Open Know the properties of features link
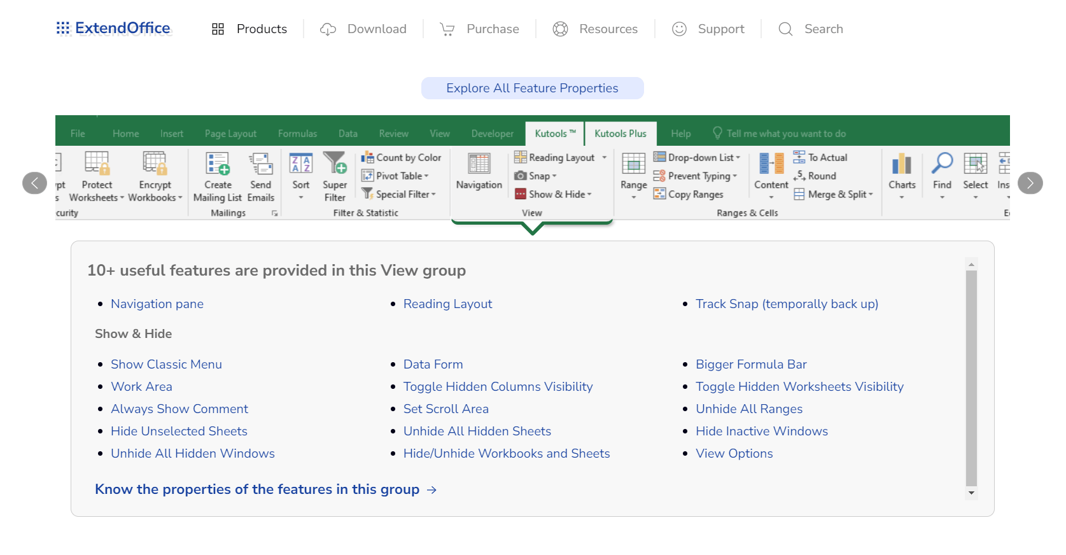 (x=265, y=489)
